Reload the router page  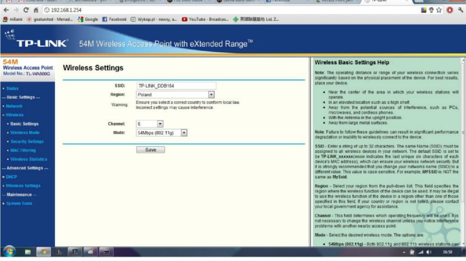point(26,10)
